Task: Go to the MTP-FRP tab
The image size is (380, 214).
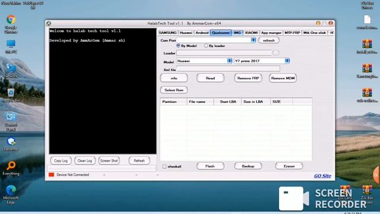Action: [292, 33]
